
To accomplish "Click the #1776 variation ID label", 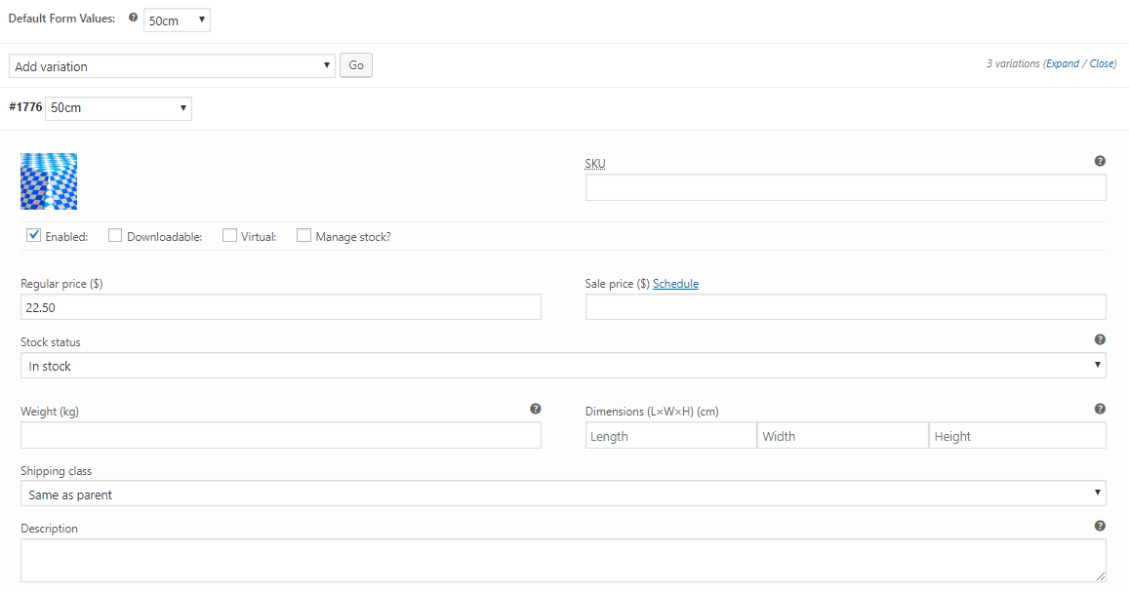I will coord(25,107).
